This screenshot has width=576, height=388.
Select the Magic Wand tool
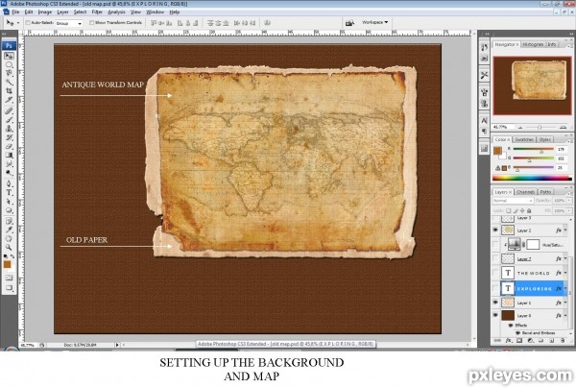pyautogui.click(x=9, y=83)
